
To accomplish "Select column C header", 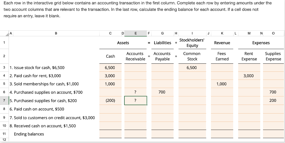I will click(110, 33).
